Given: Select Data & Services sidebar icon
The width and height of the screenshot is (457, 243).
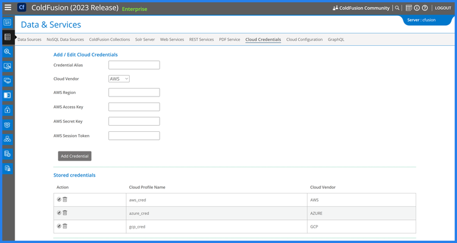Looking at the screenshot, I should [7, 37].
